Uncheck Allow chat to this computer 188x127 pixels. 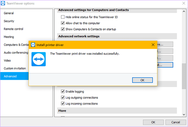[x=63, y=23]
